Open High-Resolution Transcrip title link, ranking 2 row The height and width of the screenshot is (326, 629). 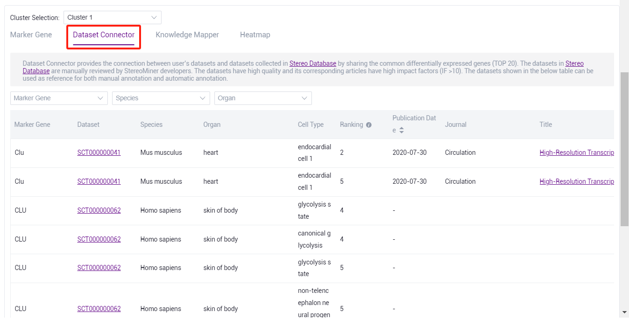coord(577,153)
